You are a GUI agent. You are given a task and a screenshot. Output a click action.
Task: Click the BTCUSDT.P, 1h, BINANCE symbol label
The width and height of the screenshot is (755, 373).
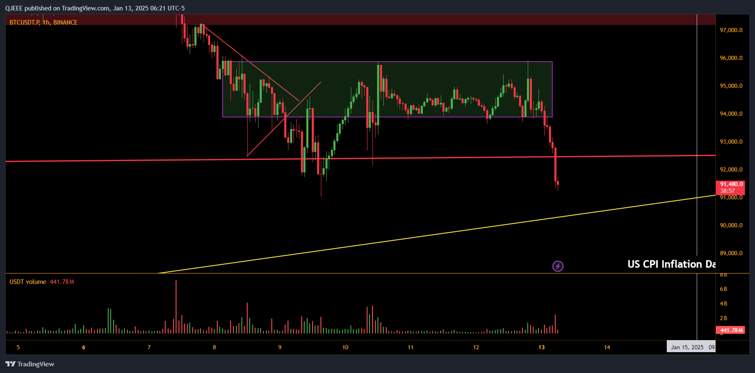coord(44,22)
